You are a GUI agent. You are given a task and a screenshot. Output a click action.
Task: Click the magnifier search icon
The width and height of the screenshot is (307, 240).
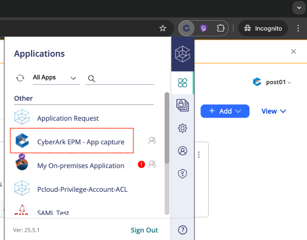coord(91,79)
